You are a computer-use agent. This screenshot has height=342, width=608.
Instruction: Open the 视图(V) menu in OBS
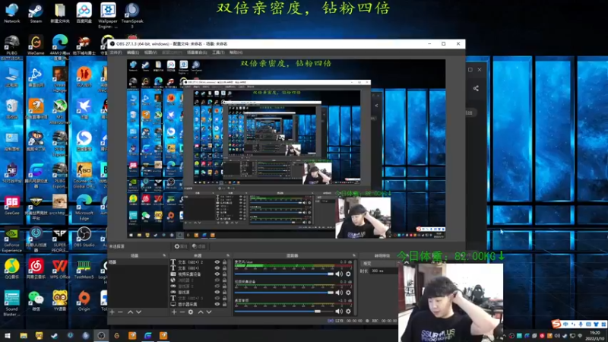150,52
